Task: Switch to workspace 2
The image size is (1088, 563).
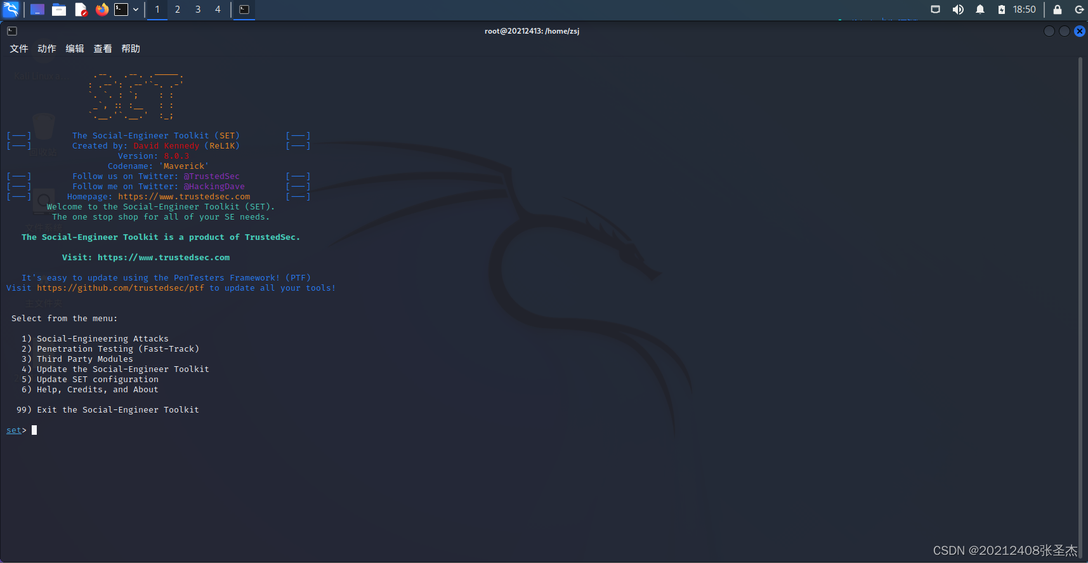Action: point(178,10)
